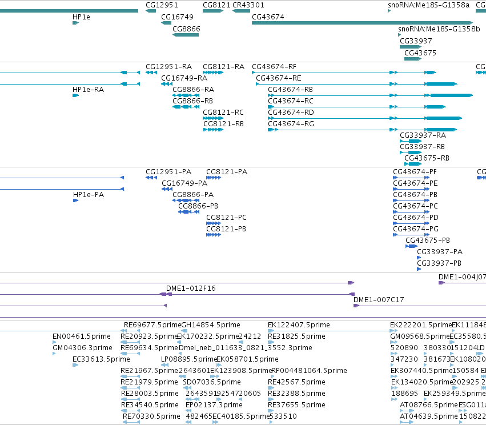Select EST GH14854.5prime
This screenshot has width=486, height=425.
pos(184,331)
